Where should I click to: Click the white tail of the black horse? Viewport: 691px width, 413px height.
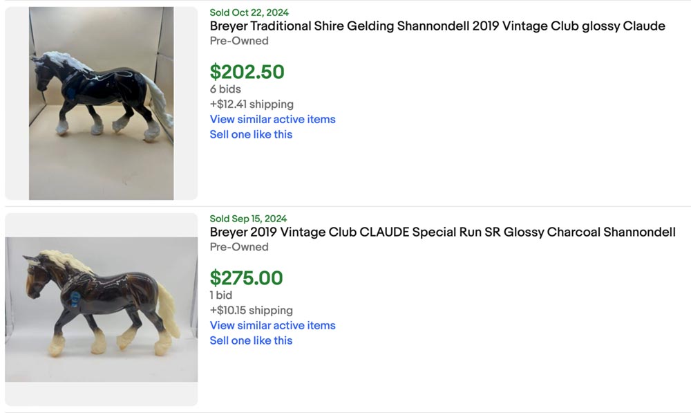coord(160,104)
